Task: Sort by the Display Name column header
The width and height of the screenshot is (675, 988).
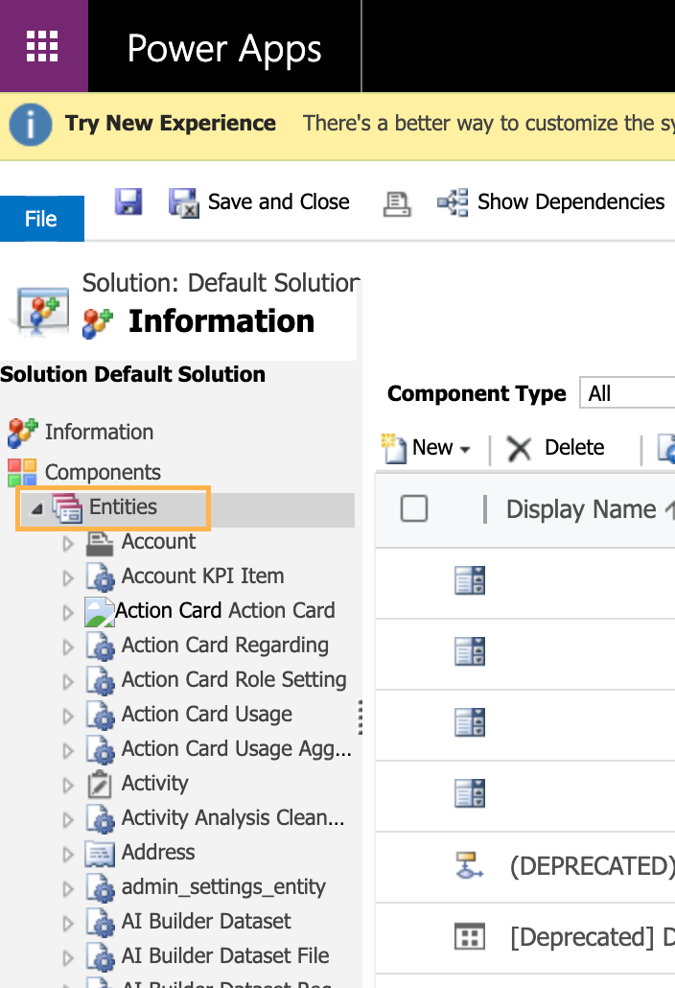Action: 581,509
